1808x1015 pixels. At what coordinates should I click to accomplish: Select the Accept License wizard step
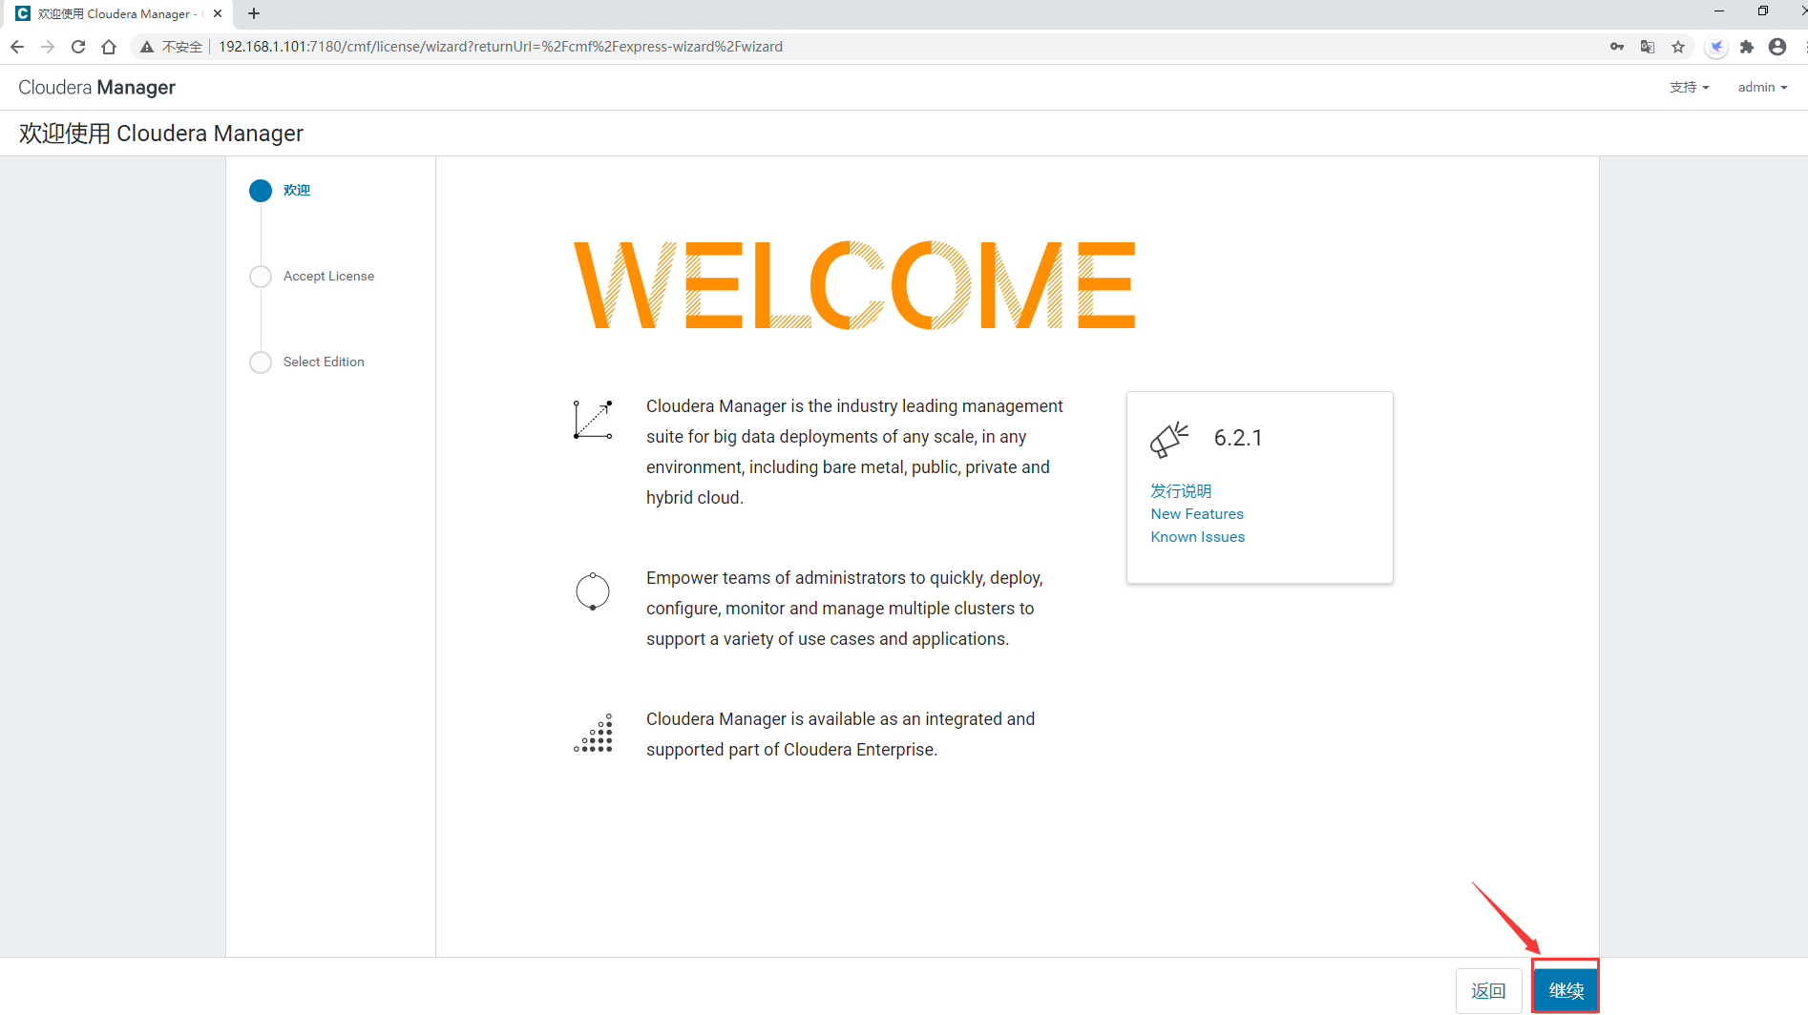(x=328, y=276)
